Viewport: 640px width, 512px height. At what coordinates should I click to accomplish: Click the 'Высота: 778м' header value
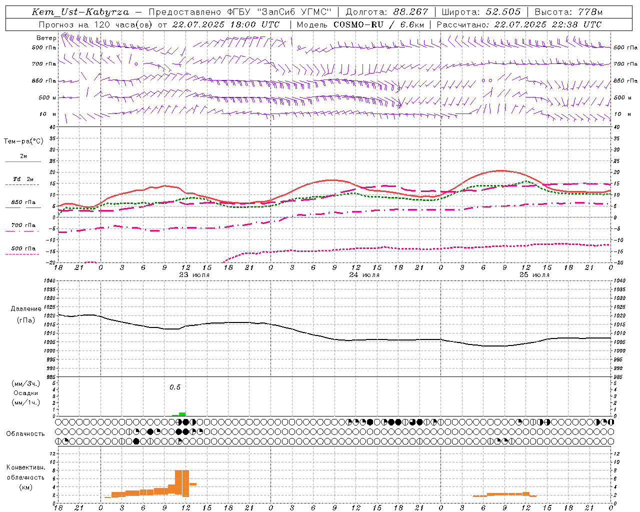click(568, 12)
